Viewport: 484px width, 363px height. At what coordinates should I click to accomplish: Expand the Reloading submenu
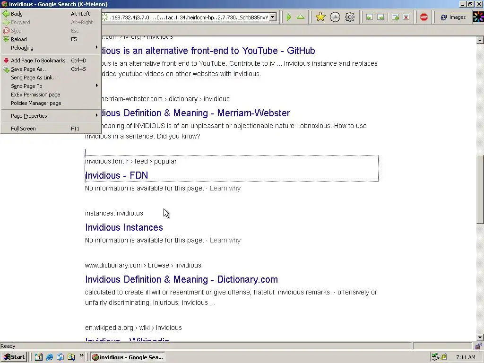tap(51, 48)
